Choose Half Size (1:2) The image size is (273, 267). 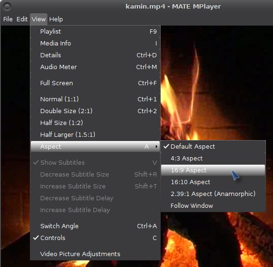tap(95, 123)
